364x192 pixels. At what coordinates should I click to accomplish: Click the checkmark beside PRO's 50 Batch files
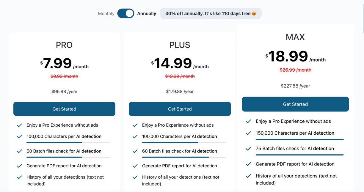(x=20, y=151)
